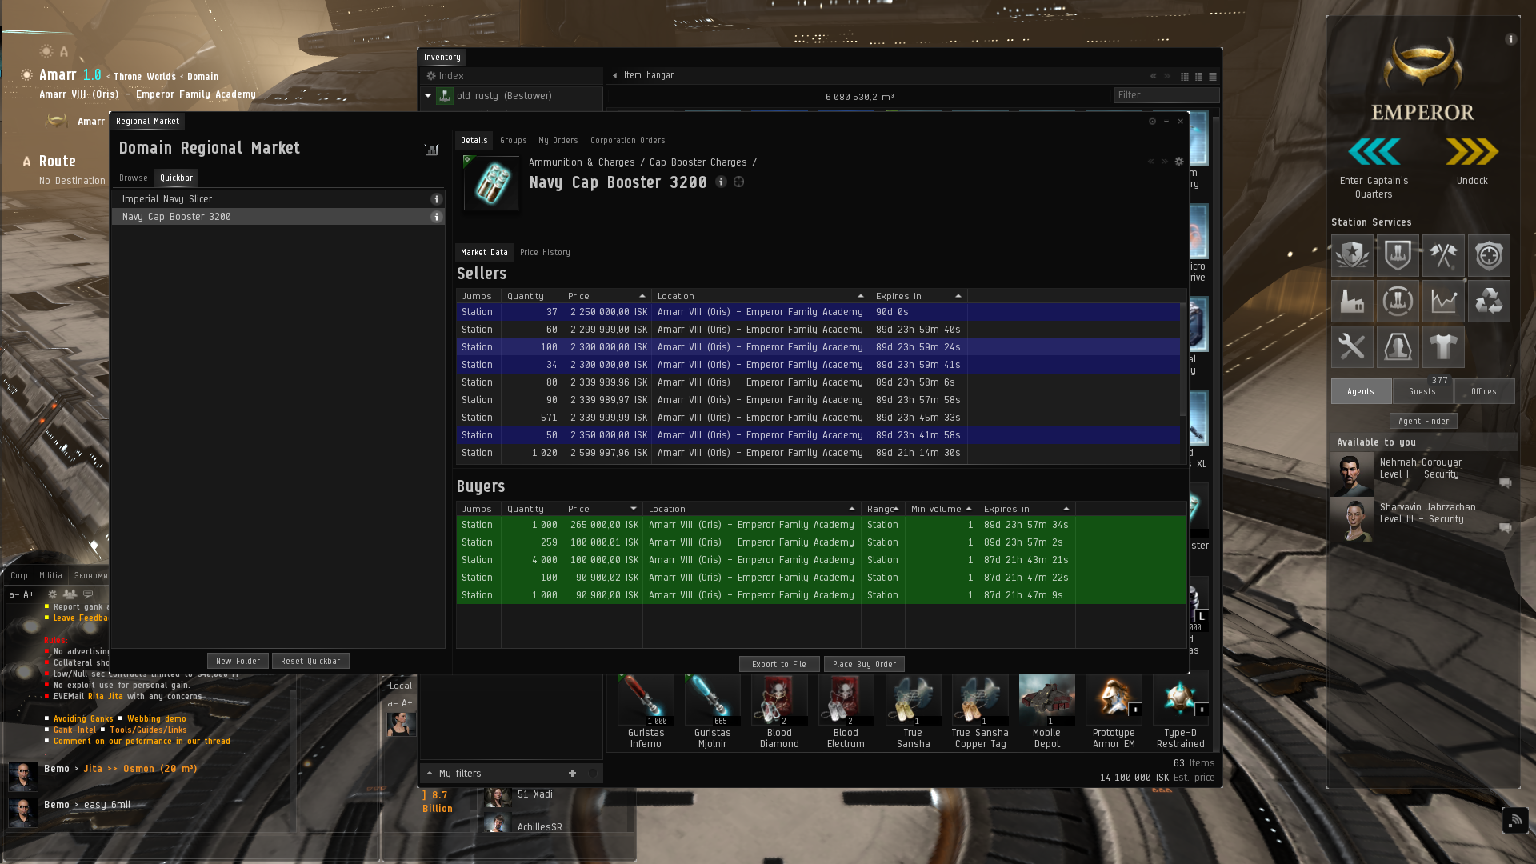
Task: Switch to Price History tab
Action: (545, 253)
